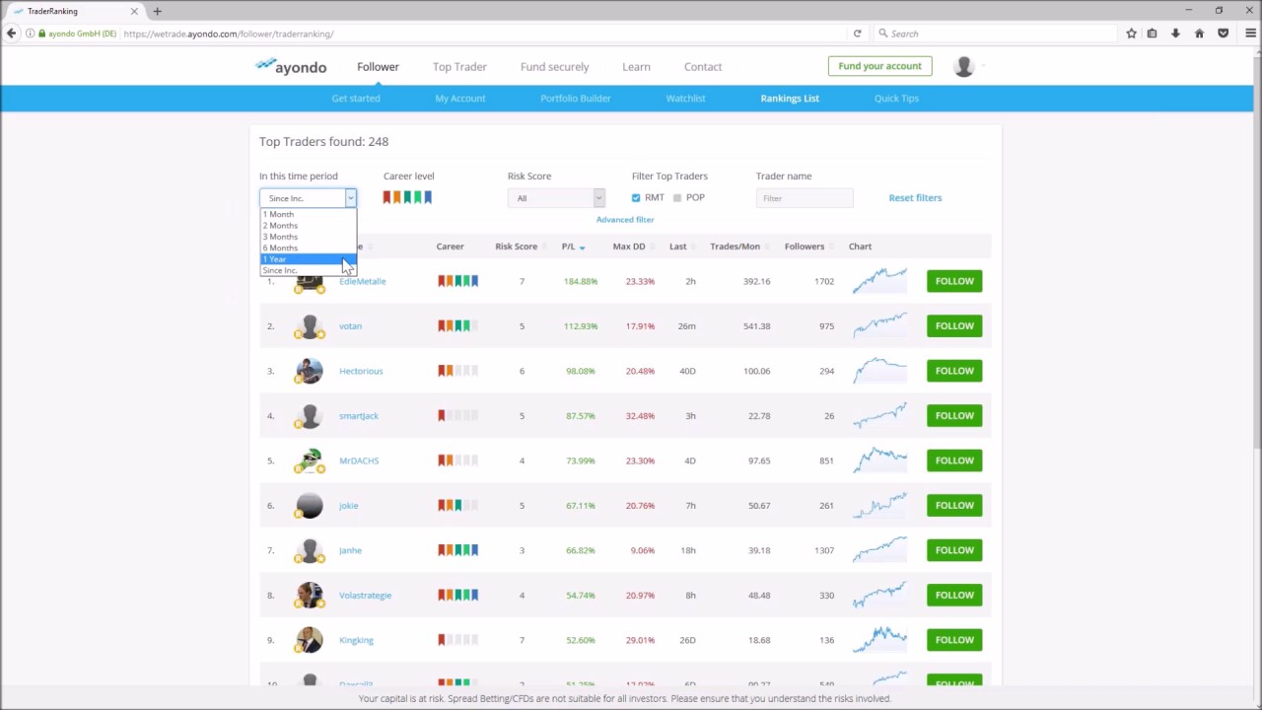
Task: Choose 3 Months from period list
Action: 308,237
